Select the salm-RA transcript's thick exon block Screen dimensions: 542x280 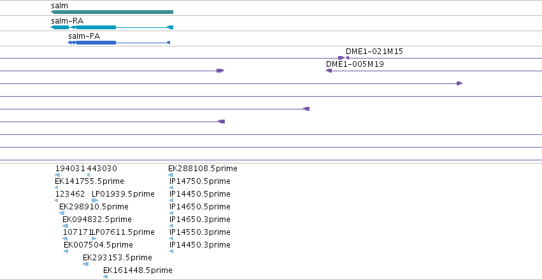tap(96, 27)
